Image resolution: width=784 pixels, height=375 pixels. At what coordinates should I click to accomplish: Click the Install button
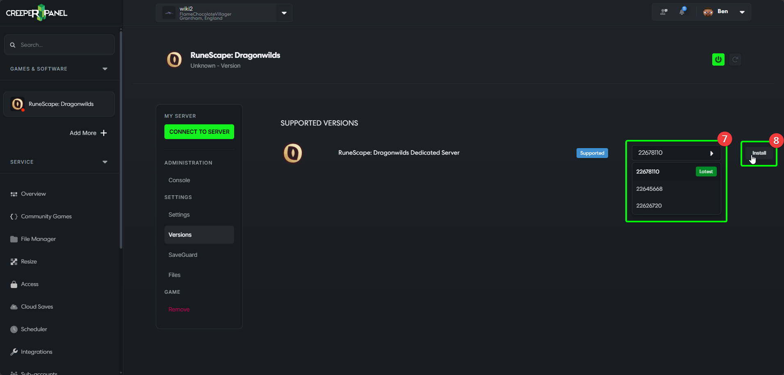click(759, 153)
